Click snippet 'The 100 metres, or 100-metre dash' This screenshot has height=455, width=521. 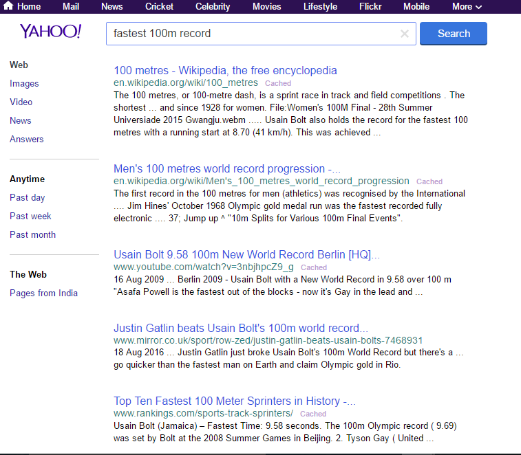184,96
